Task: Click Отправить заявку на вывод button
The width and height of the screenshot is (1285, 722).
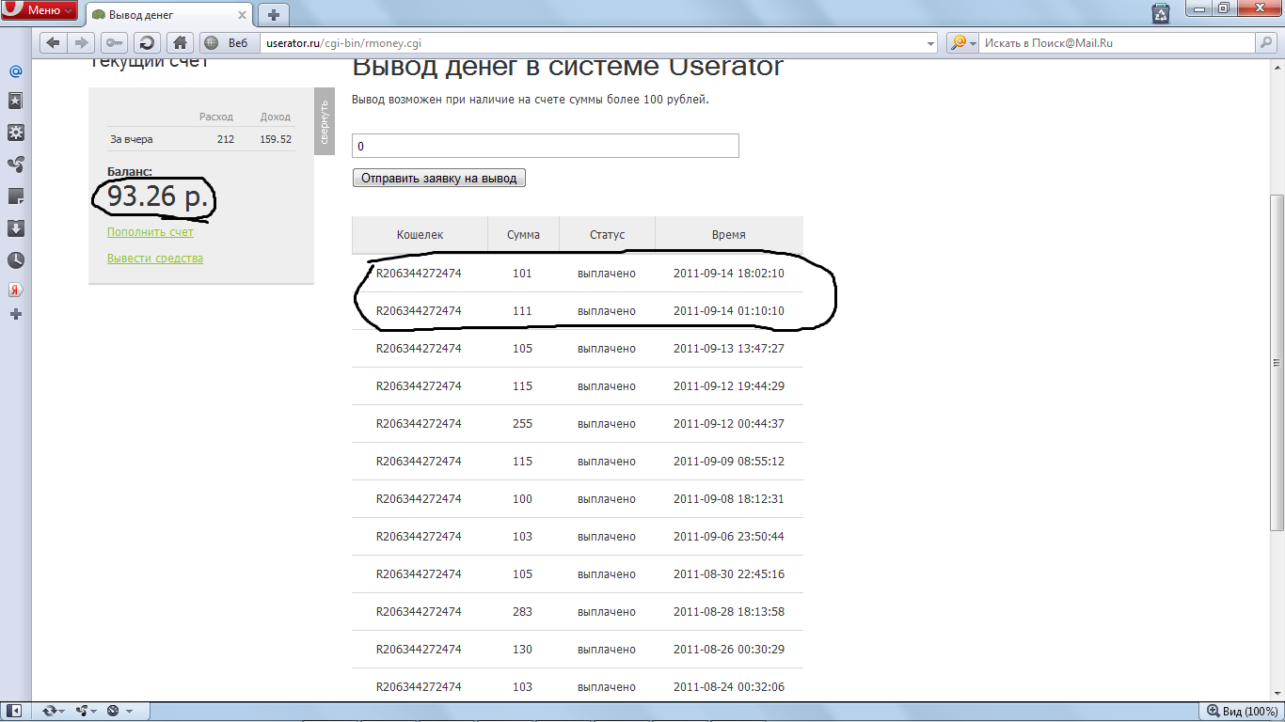Action: (x=438, y=178)
